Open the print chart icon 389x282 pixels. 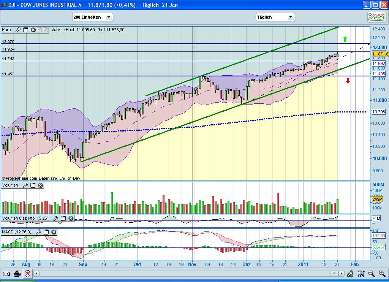click(17, 273)
